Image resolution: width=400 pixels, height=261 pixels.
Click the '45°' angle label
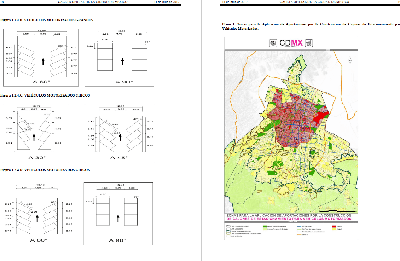(x=136, y=119)
